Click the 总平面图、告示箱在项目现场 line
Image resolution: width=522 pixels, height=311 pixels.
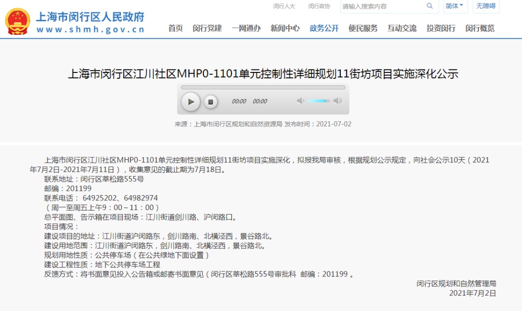tap(142, 217)
